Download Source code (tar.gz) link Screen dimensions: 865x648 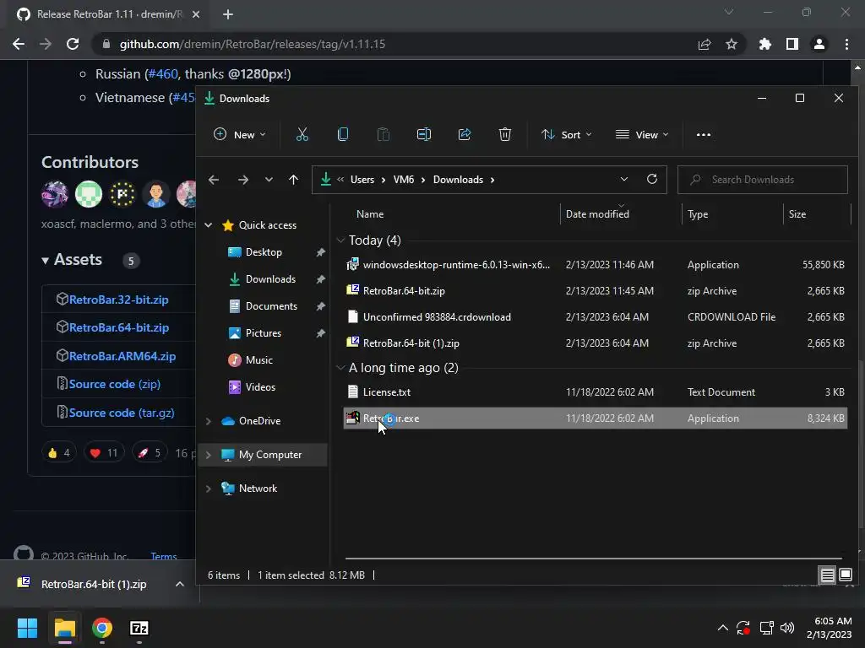tap(122, 413)
